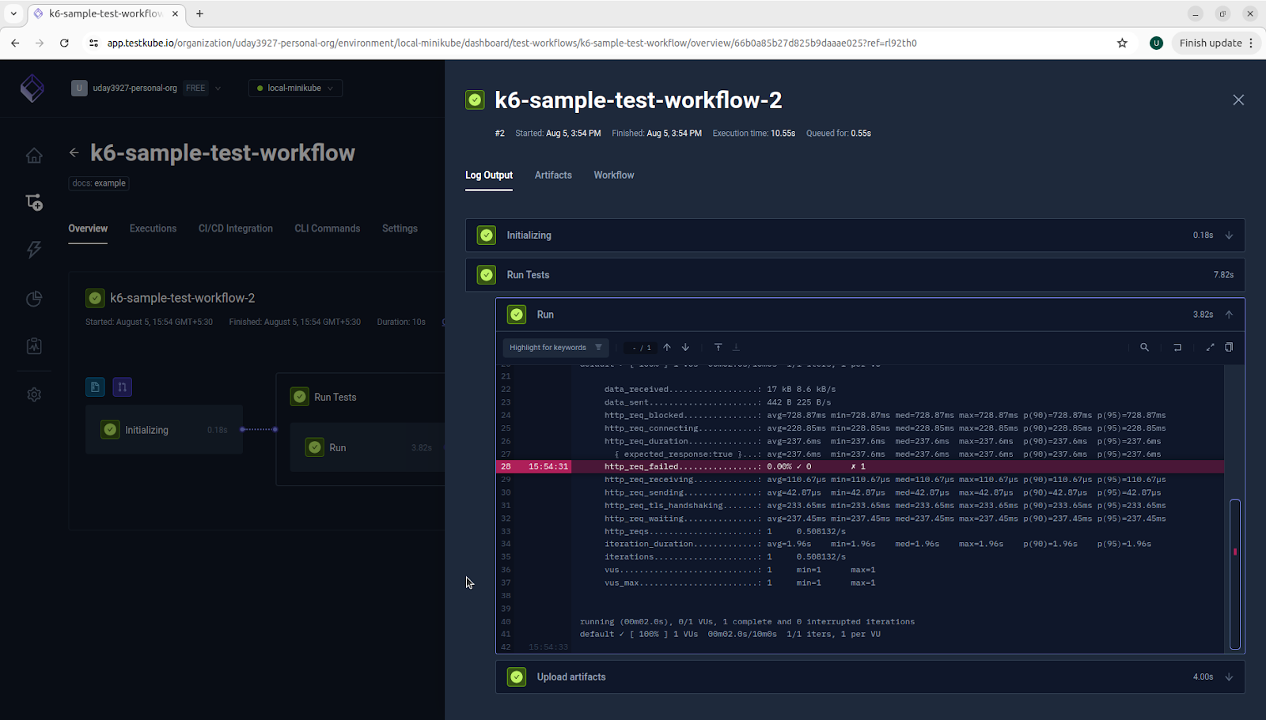Screen dimensions: 1266x720
Task: Select the graph view icon above the graph
Action: [122, 386]
